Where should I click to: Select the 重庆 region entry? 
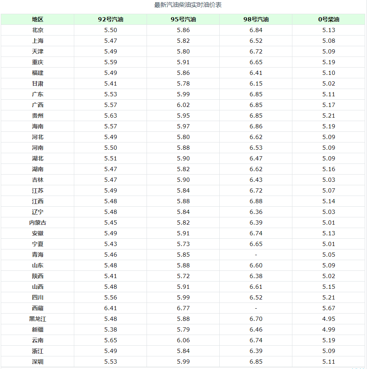click(38, 62)
